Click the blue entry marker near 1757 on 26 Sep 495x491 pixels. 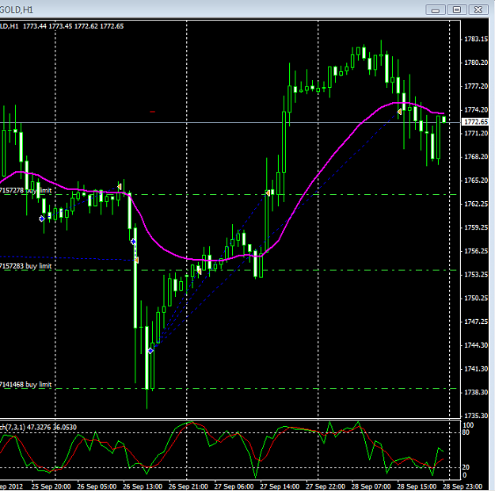click(133, 242)
